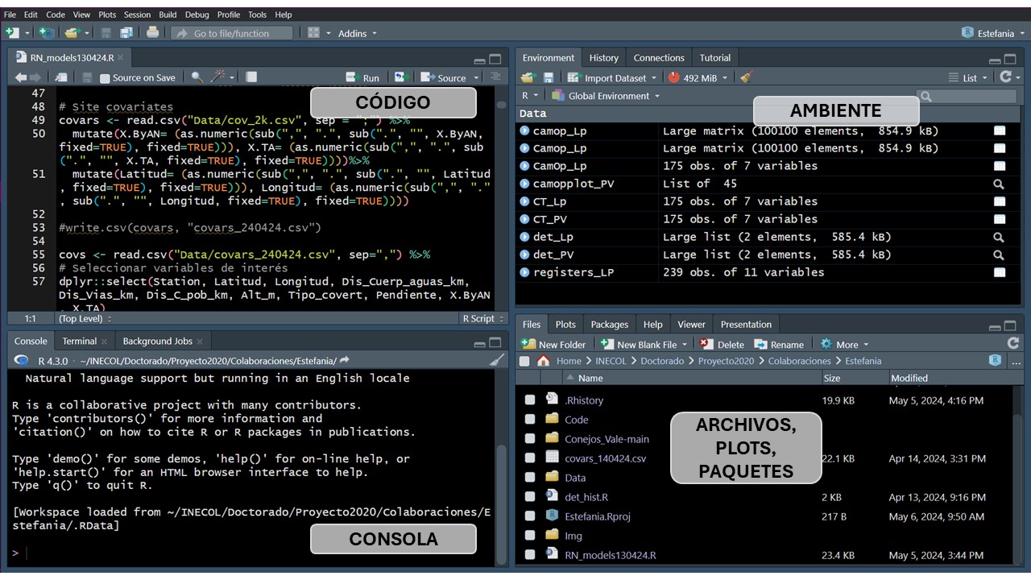Viewport: 1031px width, 580px height.
Task: Click the home icon in the Files path
Action: coord(544,361)
